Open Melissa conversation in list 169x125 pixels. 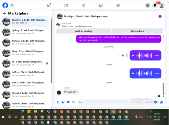[25, 43]
